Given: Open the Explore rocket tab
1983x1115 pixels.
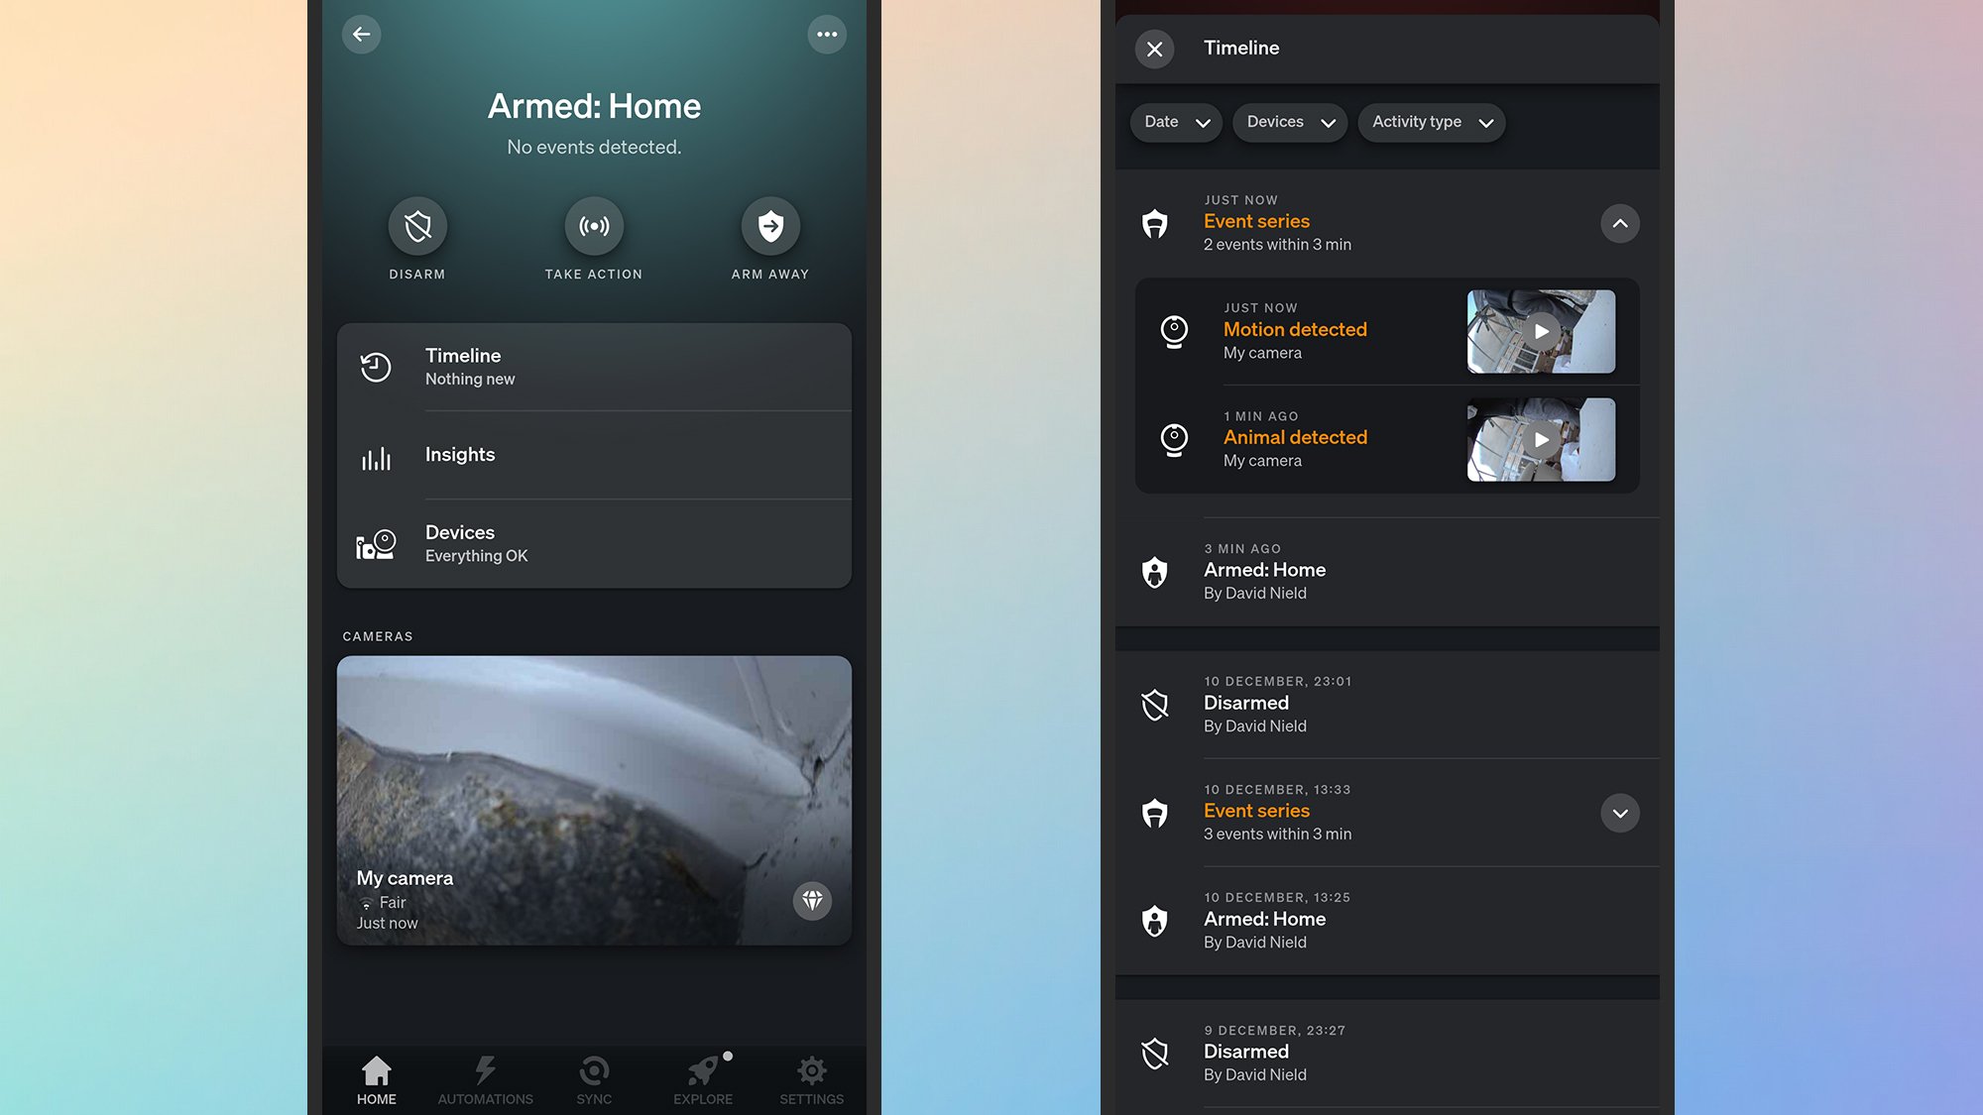Looking at the screenshot, I should [703, 1079].
